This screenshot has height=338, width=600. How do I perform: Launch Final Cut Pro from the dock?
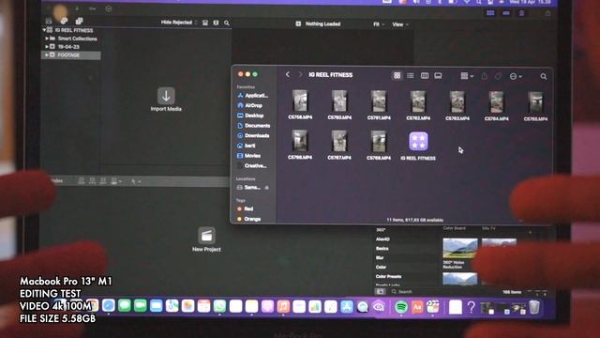433,307
